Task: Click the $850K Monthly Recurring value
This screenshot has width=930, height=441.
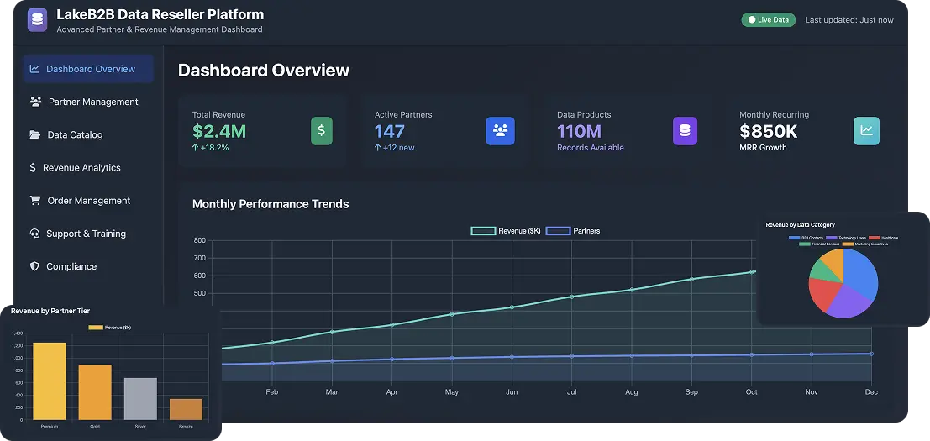Action: click(x=769, y=131)
